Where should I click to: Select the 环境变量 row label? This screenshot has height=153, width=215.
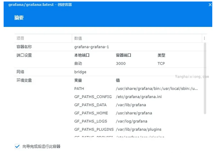click(x=24, y=80)
